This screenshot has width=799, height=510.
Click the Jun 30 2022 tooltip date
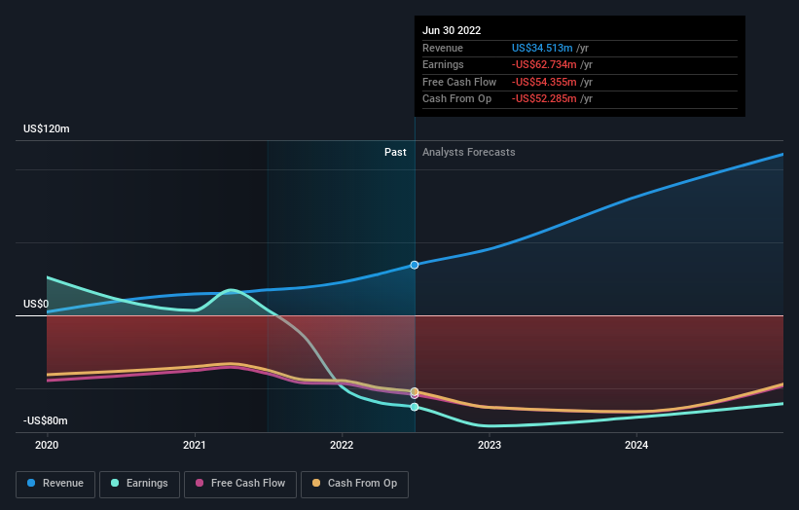tap(452, 30)
